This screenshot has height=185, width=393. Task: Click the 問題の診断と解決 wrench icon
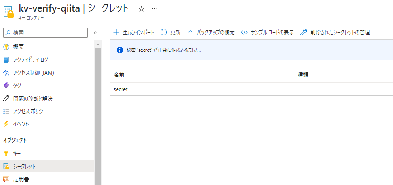(x=6, y=98)
